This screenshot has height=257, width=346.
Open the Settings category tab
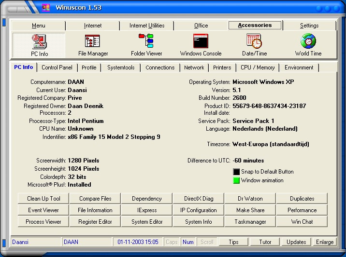[309, 26]
